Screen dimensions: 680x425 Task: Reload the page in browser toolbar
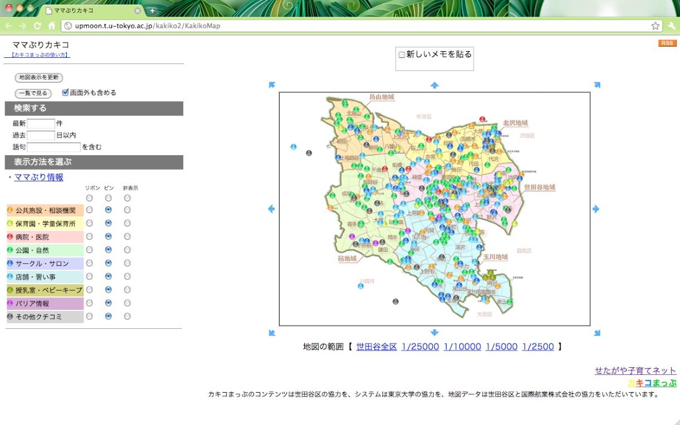click(x=37, y=26)
